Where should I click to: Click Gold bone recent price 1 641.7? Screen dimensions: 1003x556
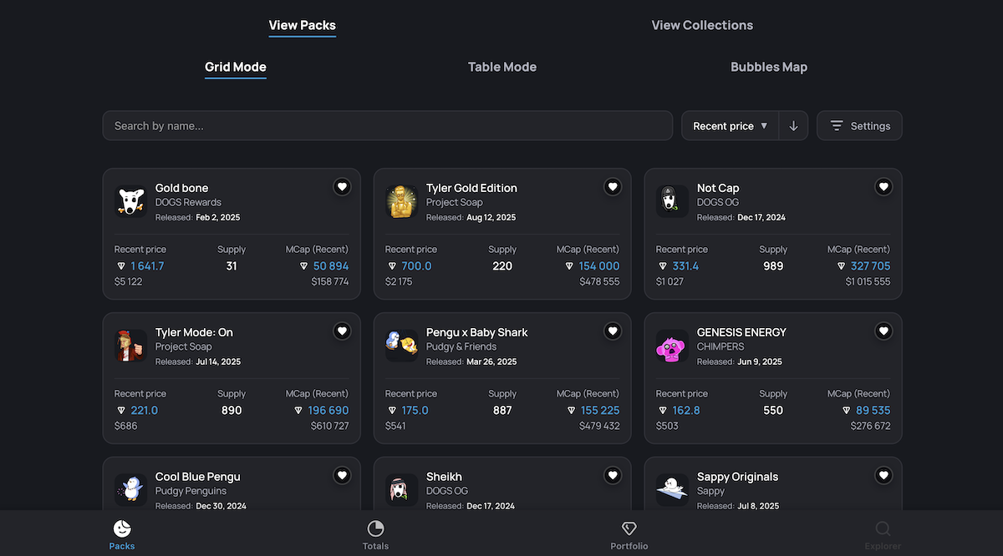click(147, 266)
